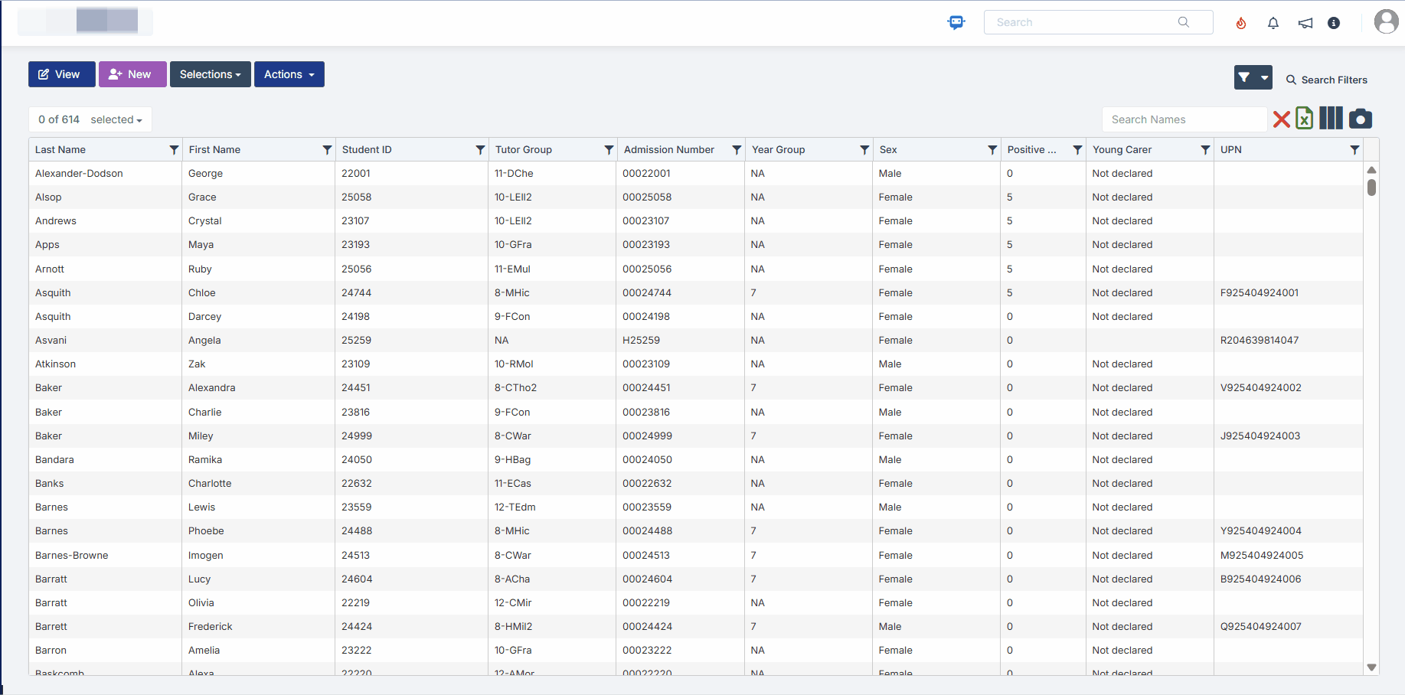Open the chat assistant icon
The width and height of the screenshot is (1405, 695).
tap(956, 22)
